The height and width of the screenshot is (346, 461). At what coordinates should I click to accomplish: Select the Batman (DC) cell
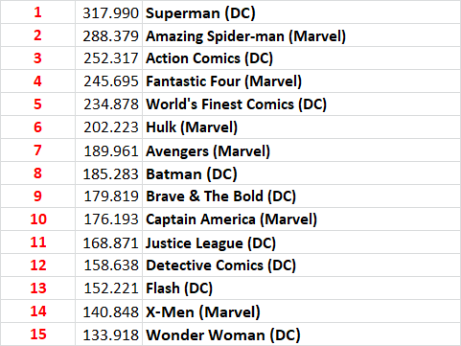pyautogui.click(x=301, y=173)
